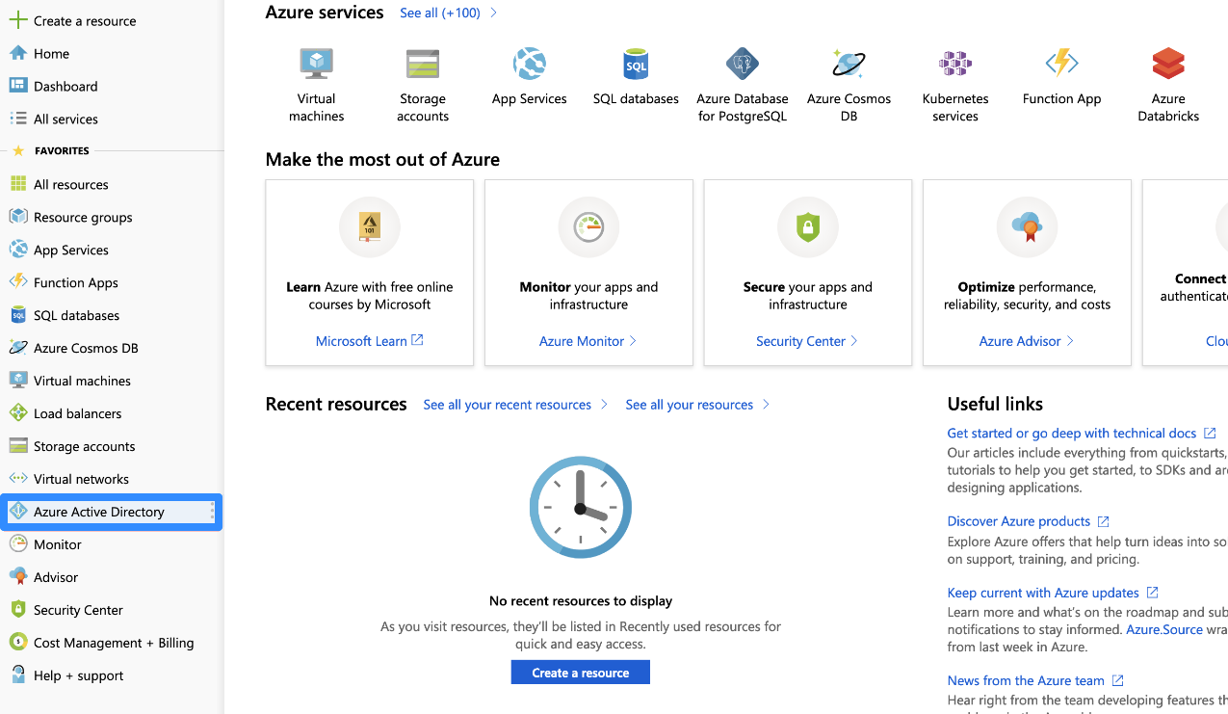Open the Azure.Source link
Image resolution: width=1228 pixels, height=714 pixels.
tap(1164, 629)
